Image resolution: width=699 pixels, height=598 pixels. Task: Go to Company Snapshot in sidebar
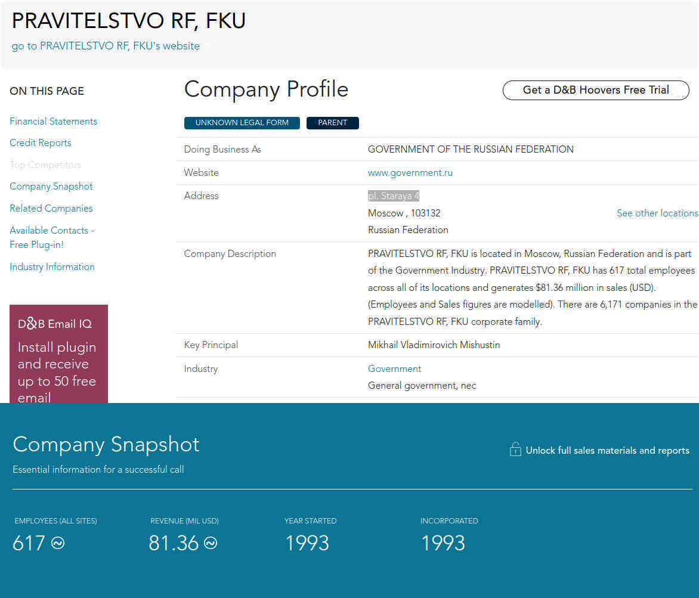(51, 187)
